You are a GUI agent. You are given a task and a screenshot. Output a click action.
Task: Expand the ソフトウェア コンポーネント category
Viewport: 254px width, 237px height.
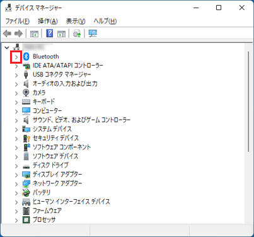tap(16, 147)
